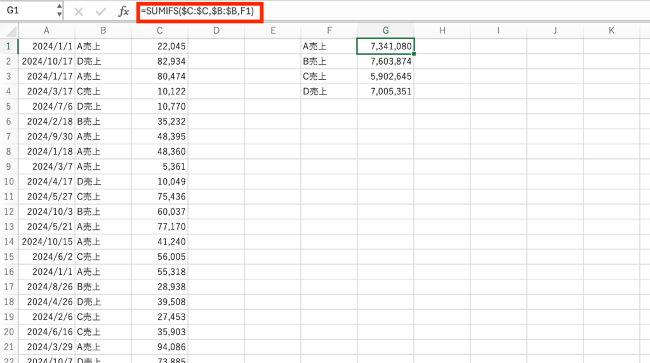Click cell F2 labeled B売上
This screenshot has height=363, width=650.
tap(329, 61)
